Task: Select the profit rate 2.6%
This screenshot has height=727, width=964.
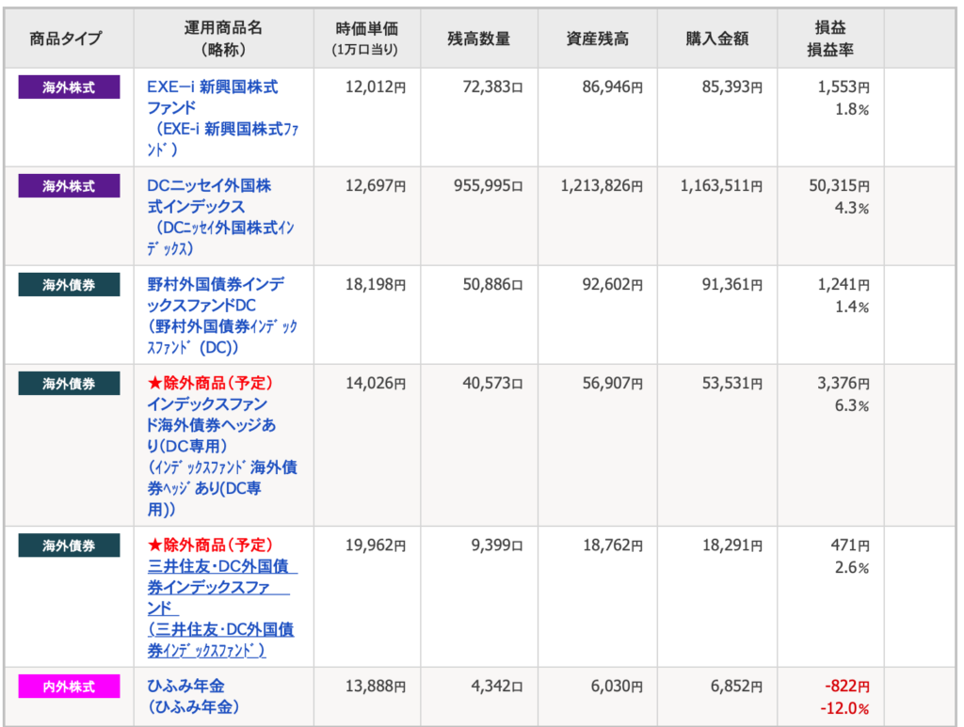Action: pos(852,568)
